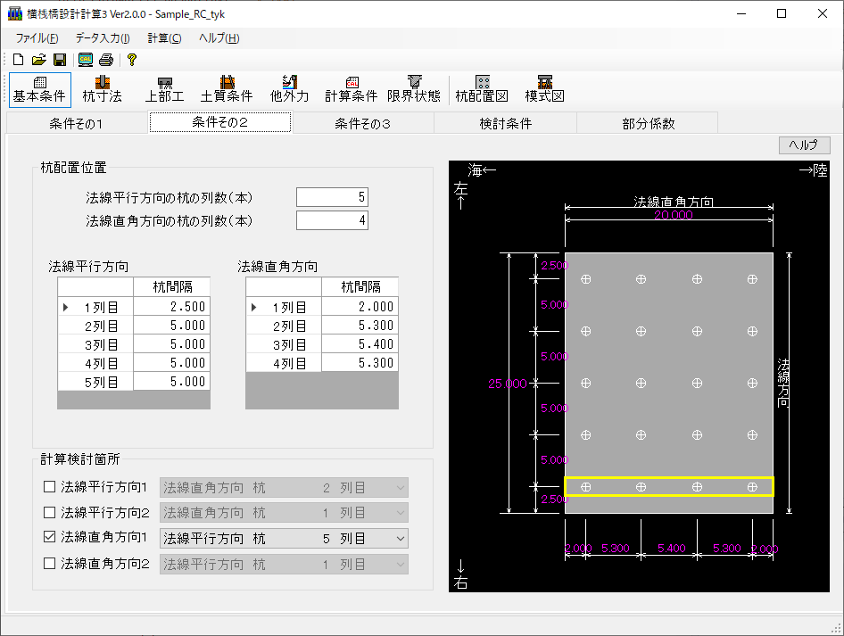
Task: Click the New file icon
Action: tap(19, 60)
